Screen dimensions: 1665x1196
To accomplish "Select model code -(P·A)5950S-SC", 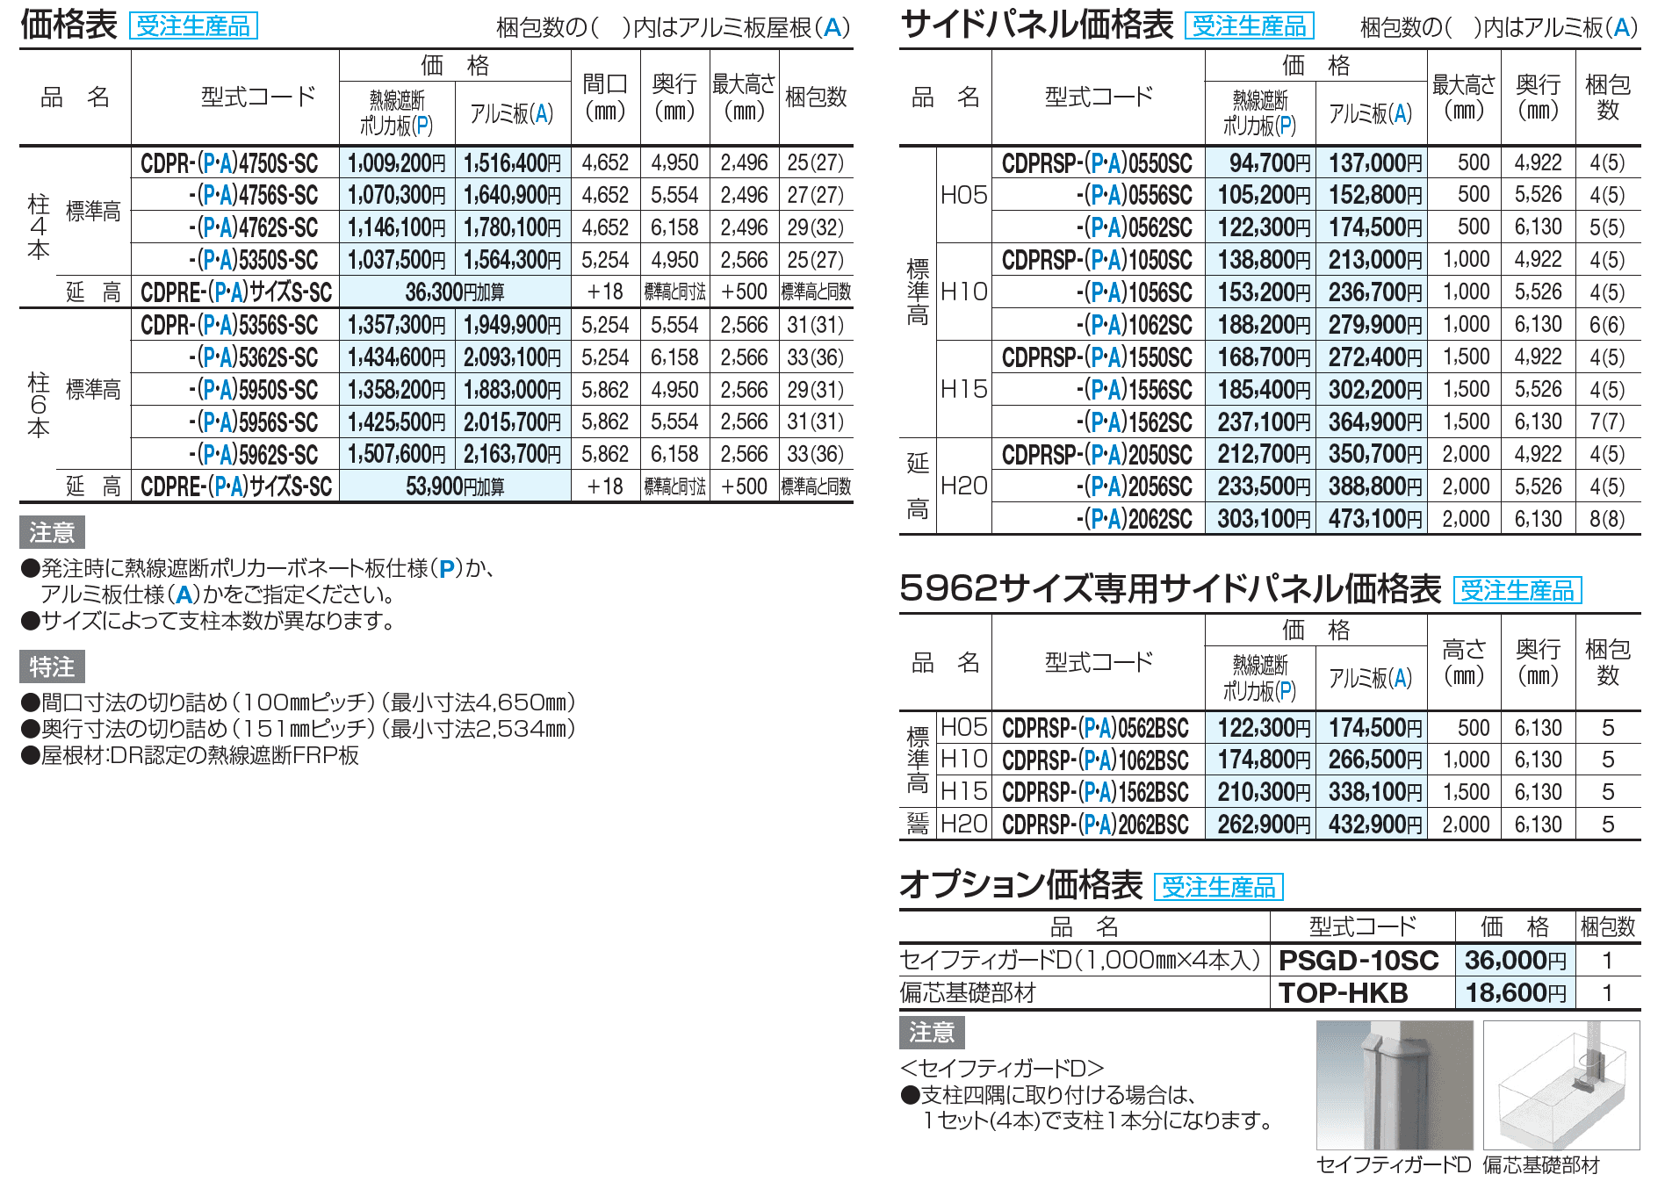I will tap(253, 390).
